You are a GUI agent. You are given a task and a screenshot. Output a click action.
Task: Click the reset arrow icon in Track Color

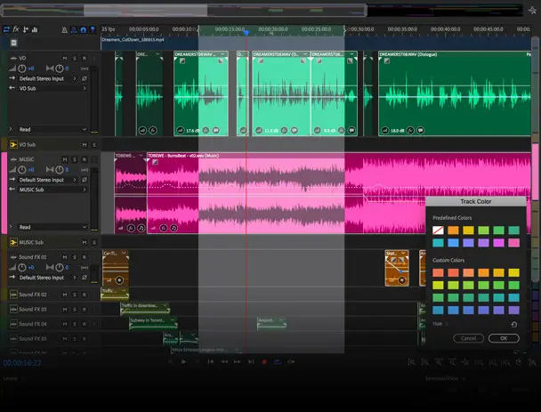click(x=515, y=325)
